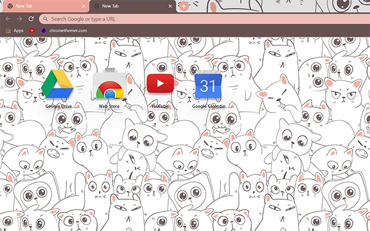This screenshot has width=370, height=231.
Task: Close the second New Tab
Action: tap(170, 6)
